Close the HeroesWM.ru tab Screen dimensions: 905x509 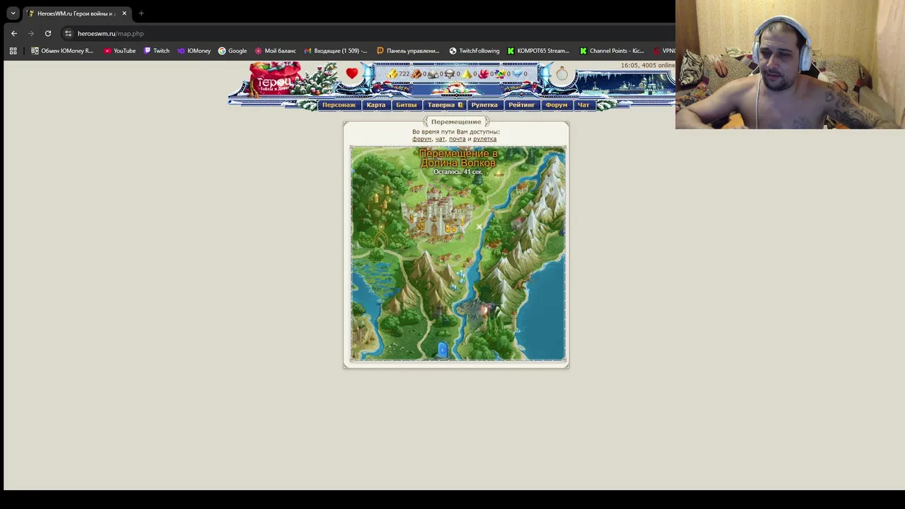tap(124, 13)
